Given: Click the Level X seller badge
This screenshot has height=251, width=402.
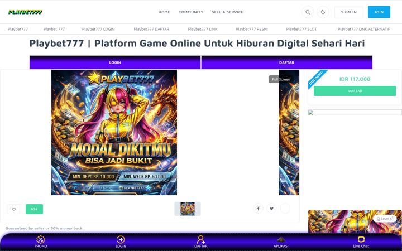Looking at the screenshot, I should [x=385, y=219].
